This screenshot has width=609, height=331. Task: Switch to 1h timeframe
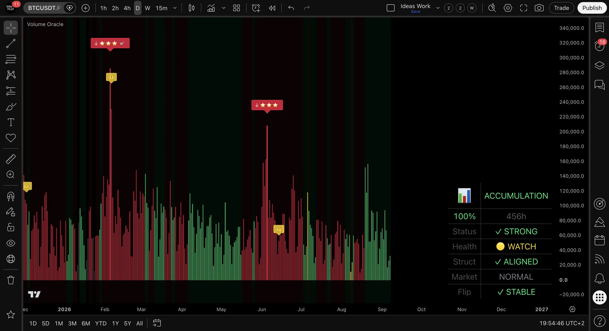coord(103,8)
